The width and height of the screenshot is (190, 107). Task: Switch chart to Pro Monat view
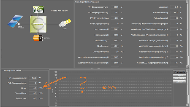pyautogui.click(x=180, y=79)
